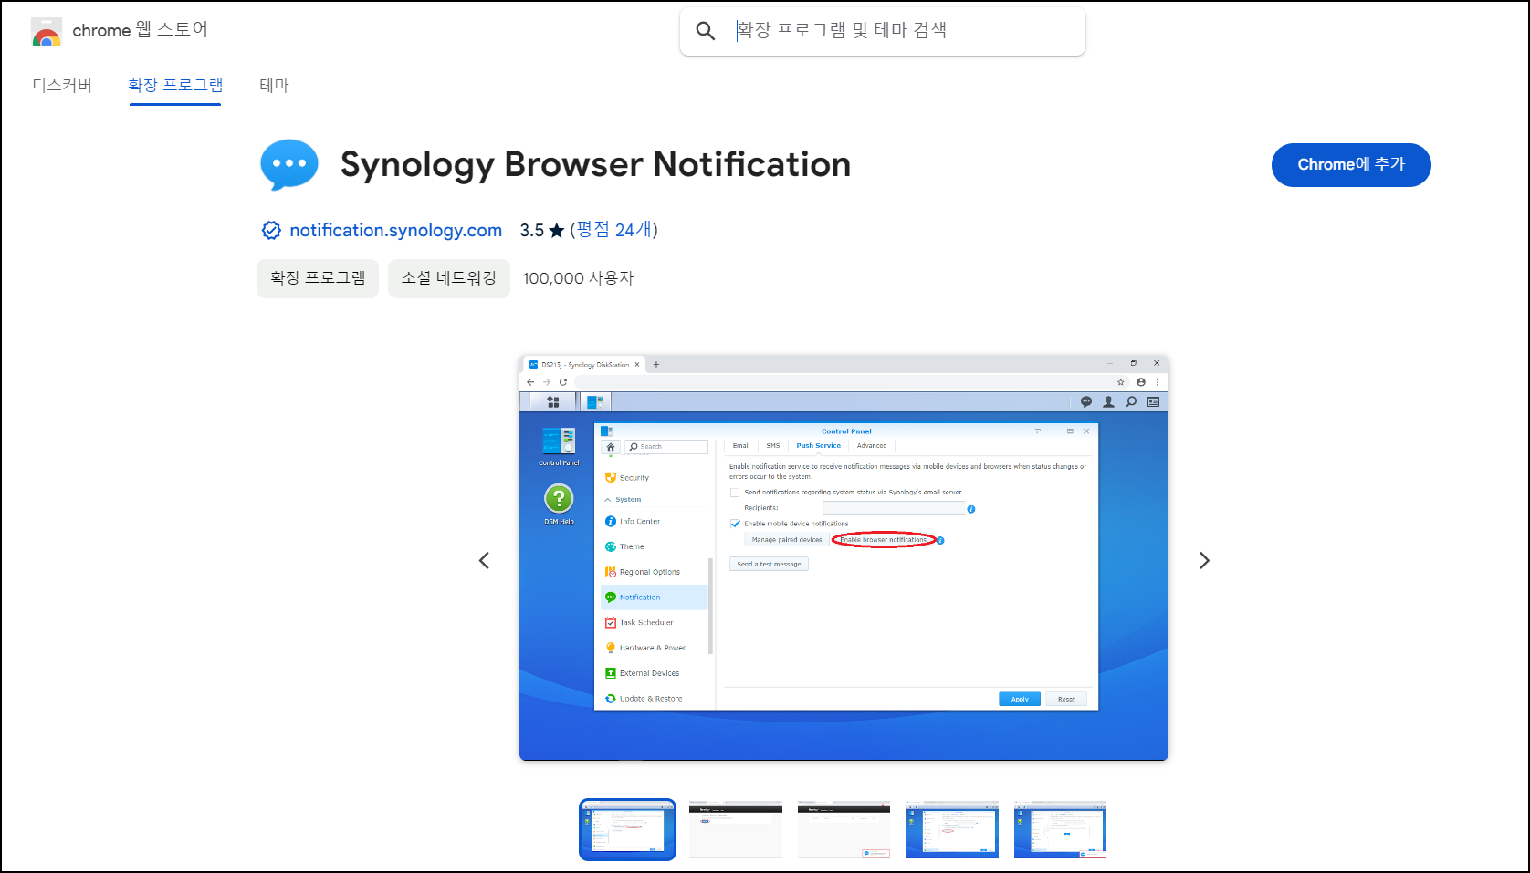
Task: Click the Chrome Web Store logo
Action: click(x=47, y=31)
